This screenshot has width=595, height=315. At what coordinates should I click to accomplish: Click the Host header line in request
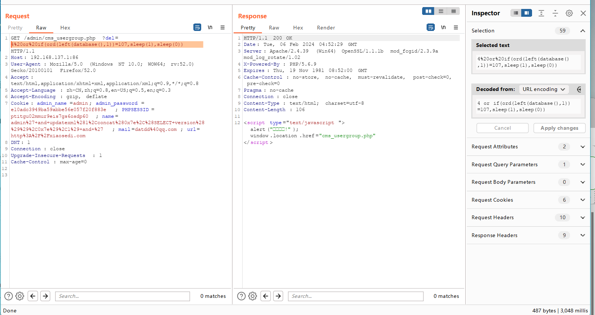tap(45, 57)
